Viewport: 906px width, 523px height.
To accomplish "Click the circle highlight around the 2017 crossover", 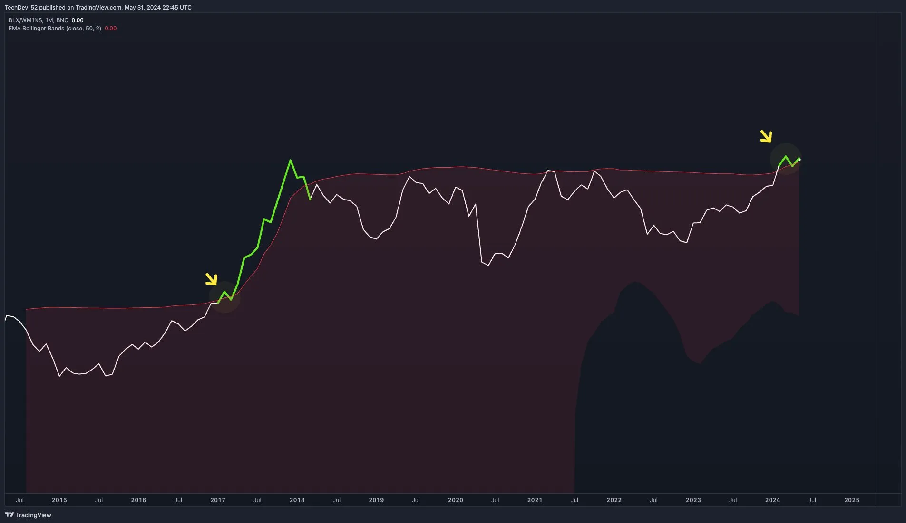I will coord(225,296).
